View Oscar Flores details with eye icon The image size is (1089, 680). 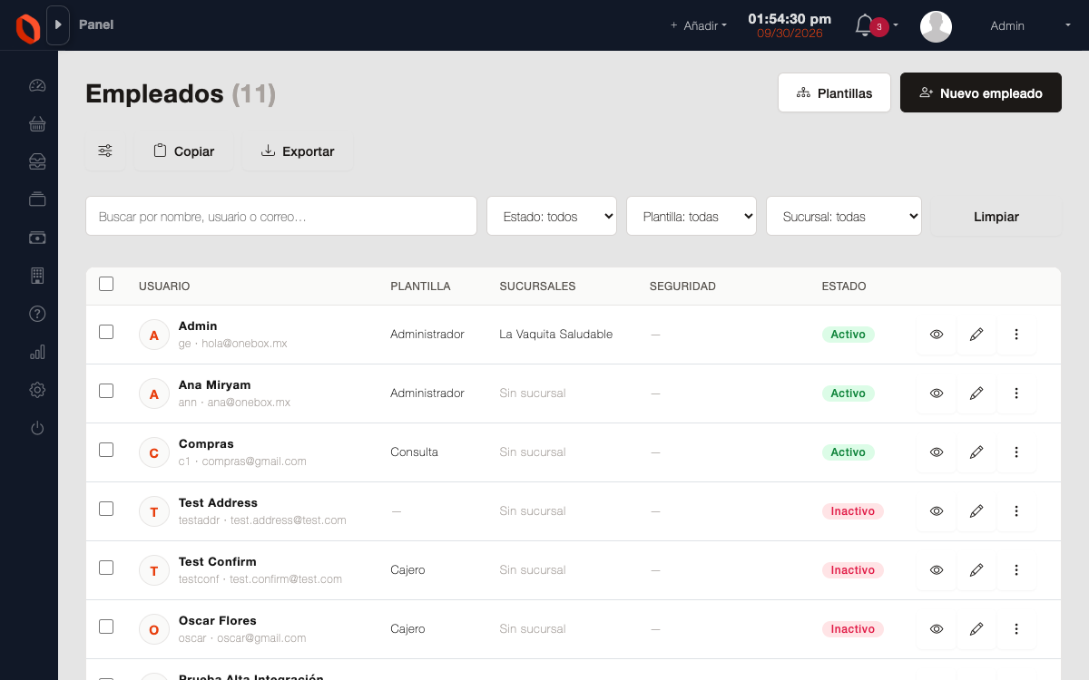tap(937, 629)
